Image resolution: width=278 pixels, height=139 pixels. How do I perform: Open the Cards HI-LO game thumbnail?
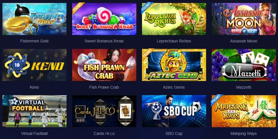tap(104, 111)
